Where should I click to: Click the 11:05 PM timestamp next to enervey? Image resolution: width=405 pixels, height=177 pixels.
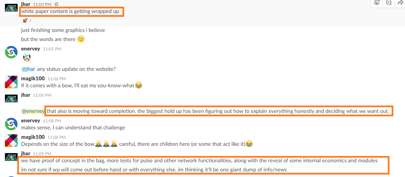click(x=52, y=49)
